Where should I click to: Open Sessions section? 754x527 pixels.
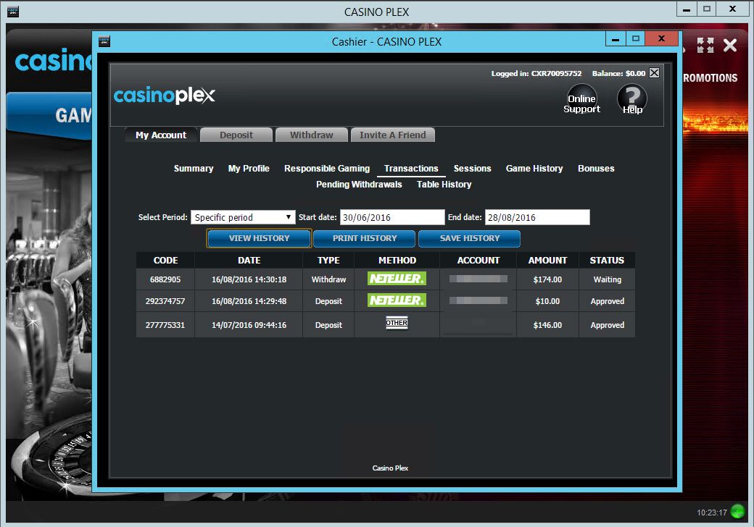click(x=472, y=169)
